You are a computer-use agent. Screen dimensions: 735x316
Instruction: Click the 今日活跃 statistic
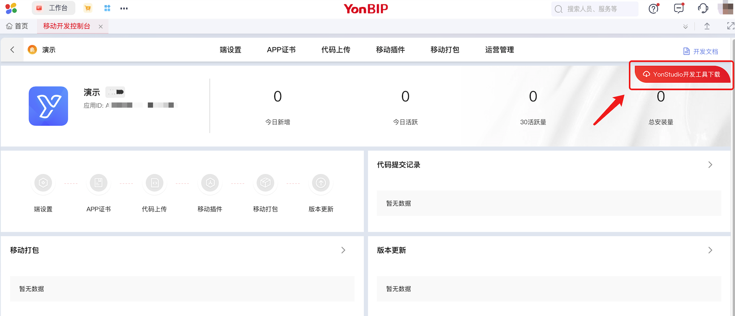tap(405, 108)
